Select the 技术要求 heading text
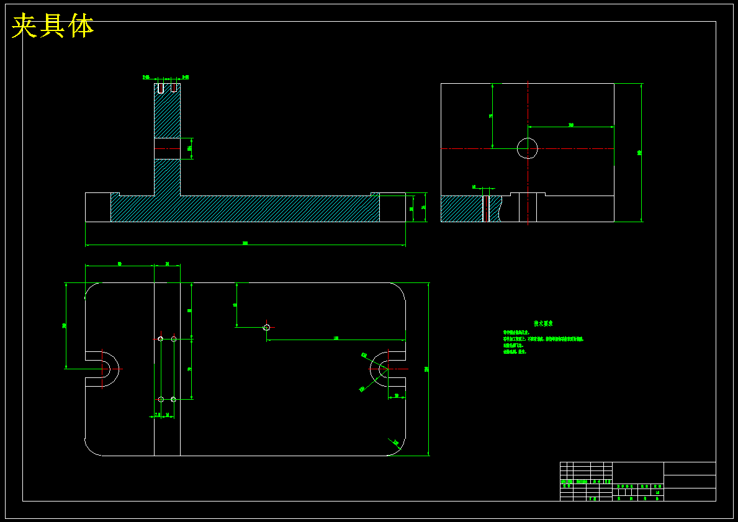 coord(542,324)
